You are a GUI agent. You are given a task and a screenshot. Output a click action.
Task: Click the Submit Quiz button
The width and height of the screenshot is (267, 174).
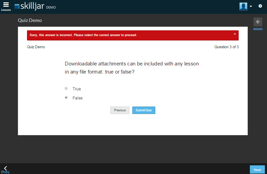tap(144, 110)
